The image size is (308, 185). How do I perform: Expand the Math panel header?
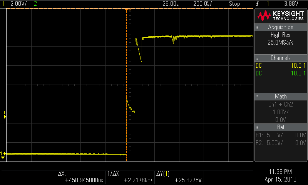pyautogui.click(x=280, y=96)
